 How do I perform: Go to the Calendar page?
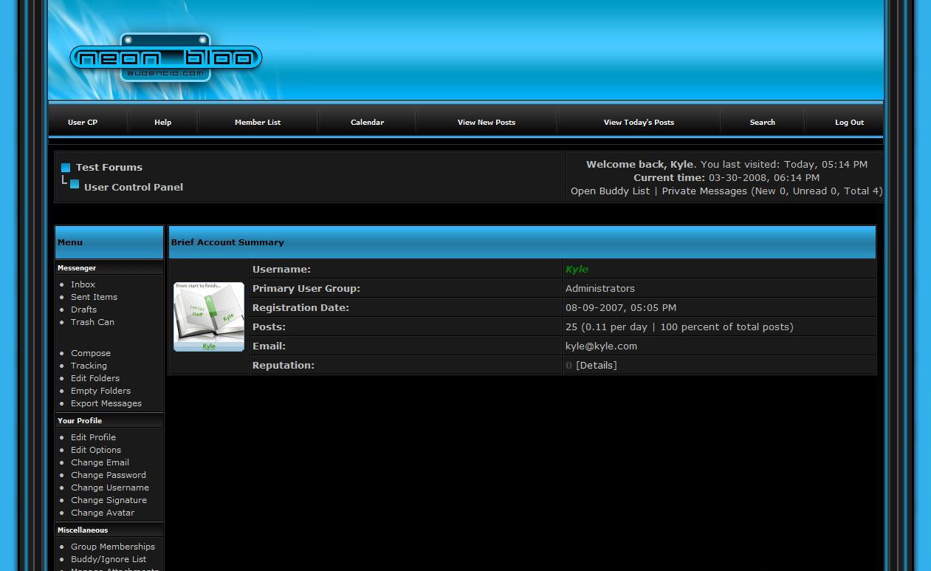(x=367, y=123)
